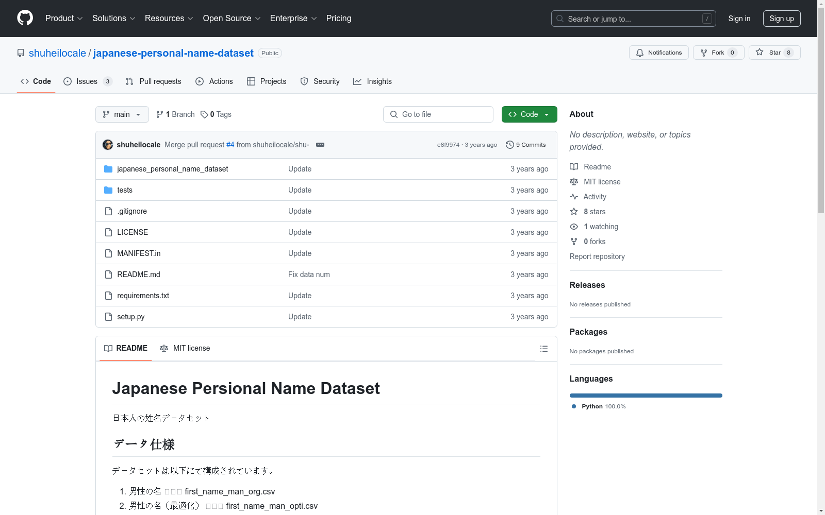The height and width of the screenshot is (515, 825).
Task: Open the tests folder
Action: tap(125, 190)
